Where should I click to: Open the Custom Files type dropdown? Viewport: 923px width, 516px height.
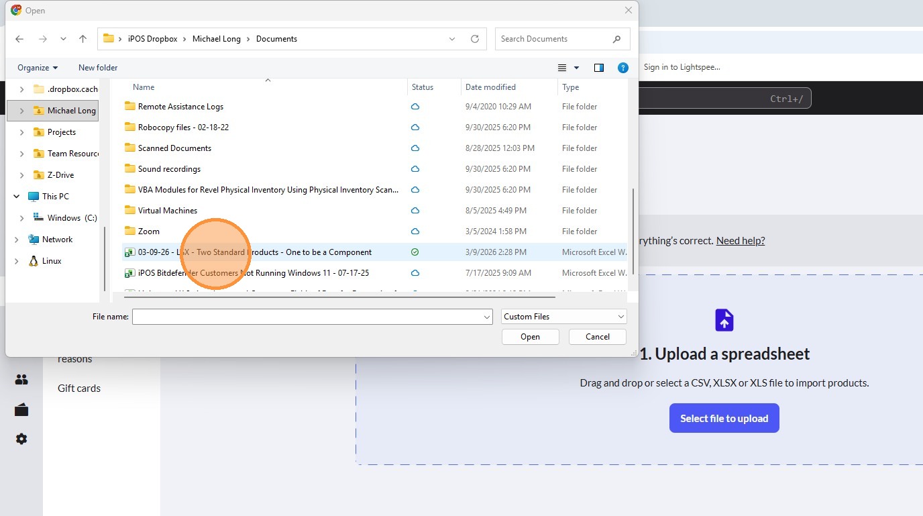[563, 316]
